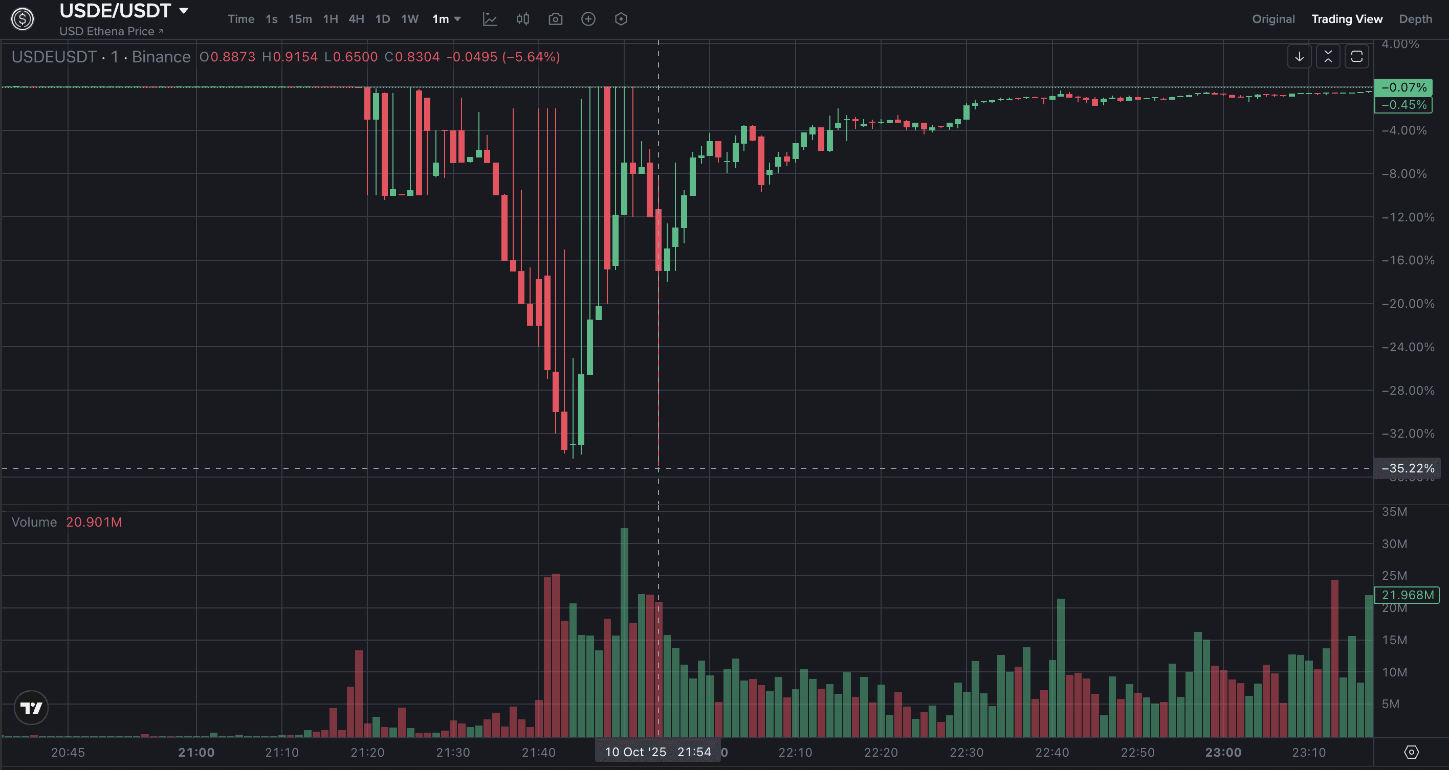Select the 15m timeframe
The image size is (1449, 770).
point(300,19)
